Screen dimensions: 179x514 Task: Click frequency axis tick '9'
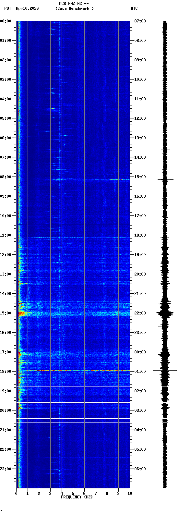[x=118, y=494]
